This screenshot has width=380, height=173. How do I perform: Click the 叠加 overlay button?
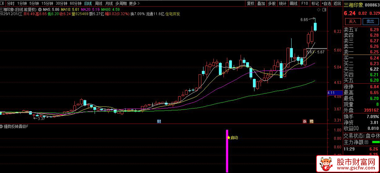[261, 3]
